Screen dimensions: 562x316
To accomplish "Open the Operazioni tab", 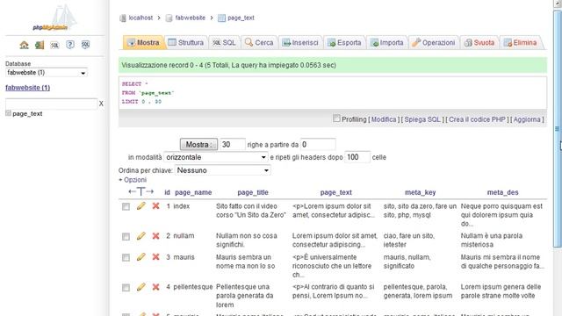I will pos(434,43).
